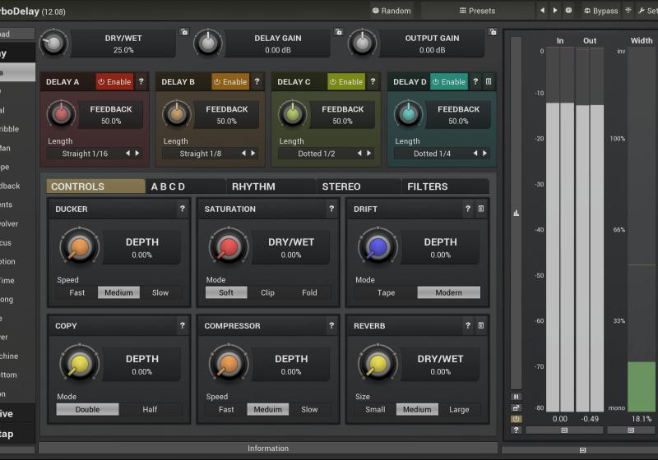
Task: Toggle the Bypass button
Action: click(600, 11)
